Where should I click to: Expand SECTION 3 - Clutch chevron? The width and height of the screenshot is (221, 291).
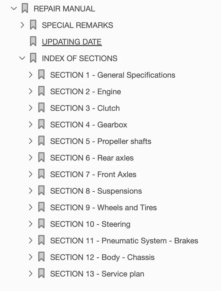click(x=30, y=108)
